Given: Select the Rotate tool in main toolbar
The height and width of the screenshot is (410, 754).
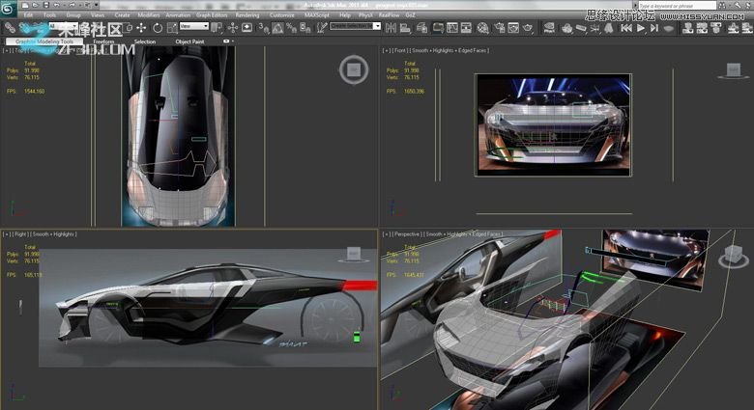Looking at the screenshot, I should click(x=157, y=28).
